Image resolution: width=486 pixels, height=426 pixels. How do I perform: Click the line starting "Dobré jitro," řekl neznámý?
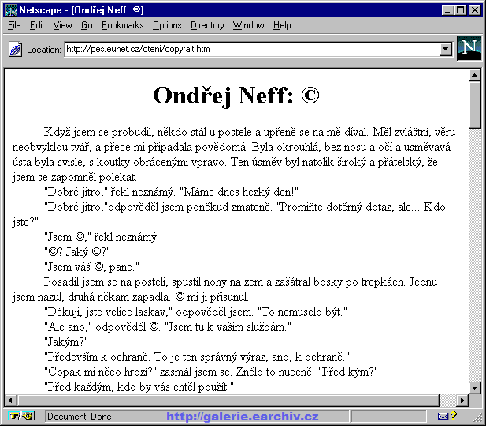coord(171,192)
